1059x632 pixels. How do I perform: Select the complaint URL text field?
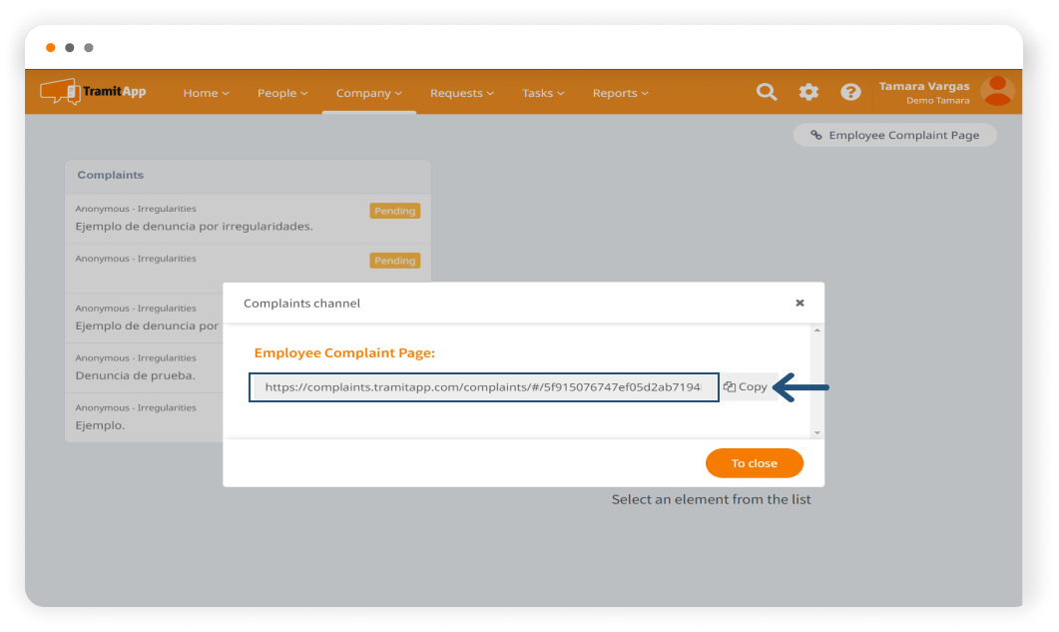pos(483,387)
